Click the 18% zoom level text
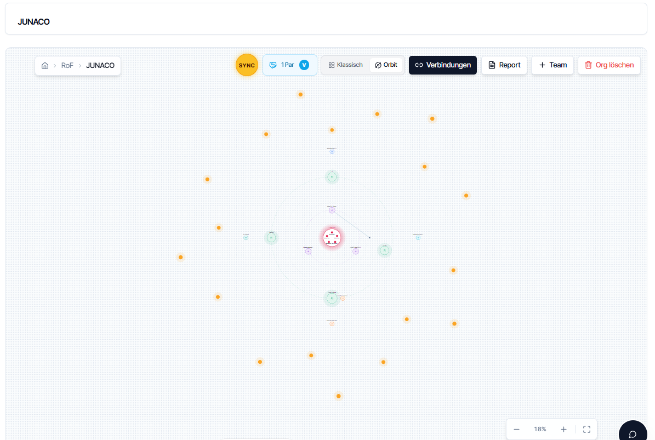 pyautogui.click(x=540, y=429)
